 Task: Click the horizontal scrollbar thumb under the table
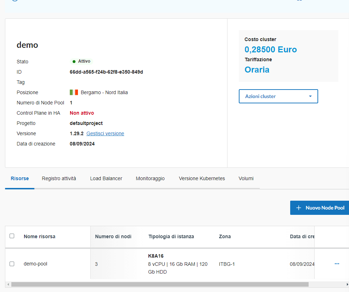pyautogui.click(x=159, y=284)
